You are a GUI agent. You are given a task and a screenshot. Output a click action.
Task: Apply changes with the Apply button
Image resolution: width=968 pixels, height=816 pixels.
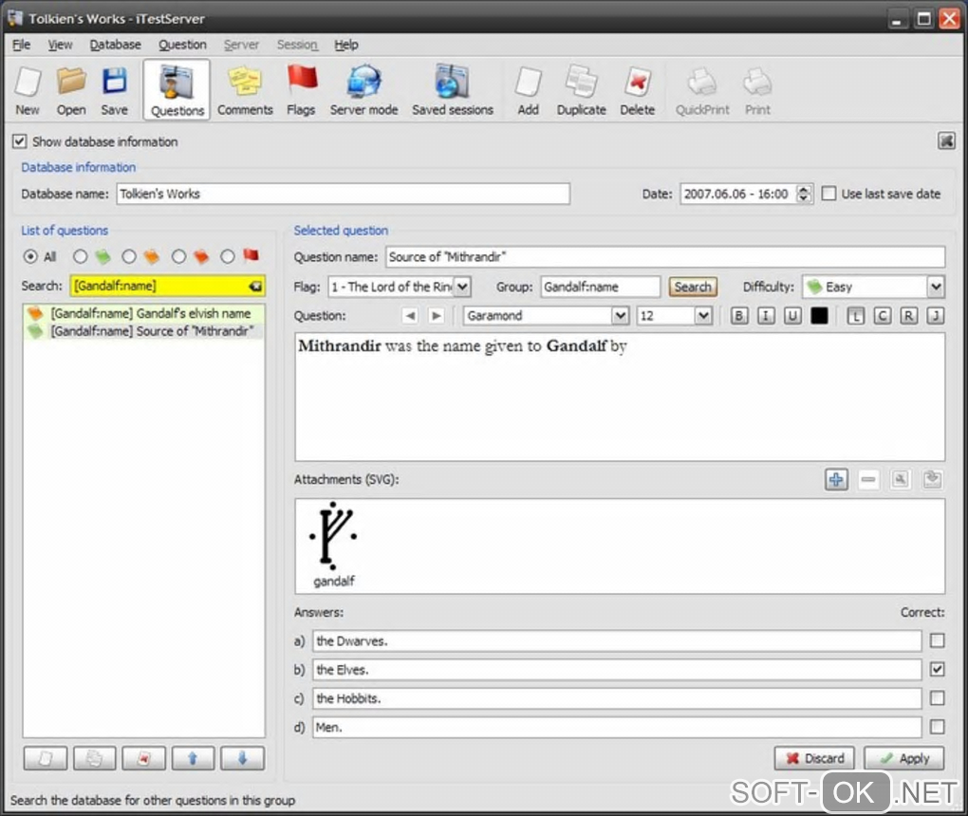[904, 759]
